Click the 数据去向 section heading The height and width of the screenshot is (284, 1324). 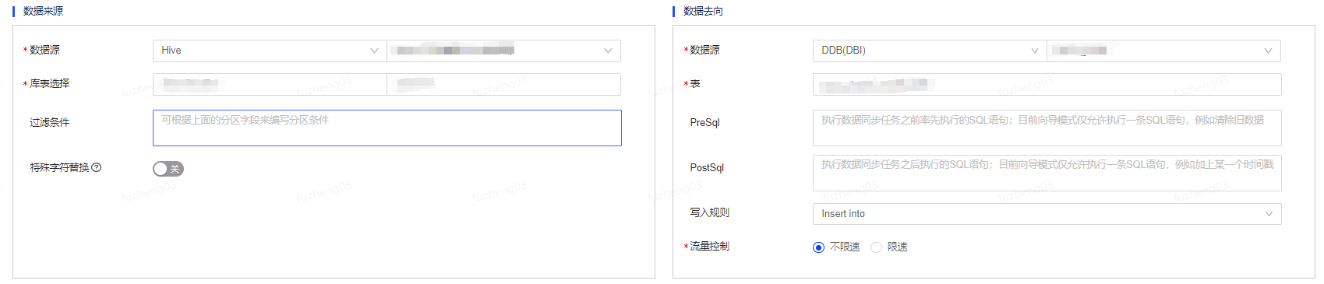click(703, 11)
